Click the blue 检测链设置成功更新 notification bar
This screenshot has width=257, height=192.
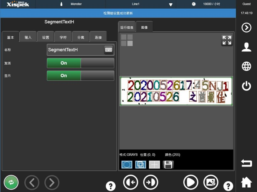118,13
